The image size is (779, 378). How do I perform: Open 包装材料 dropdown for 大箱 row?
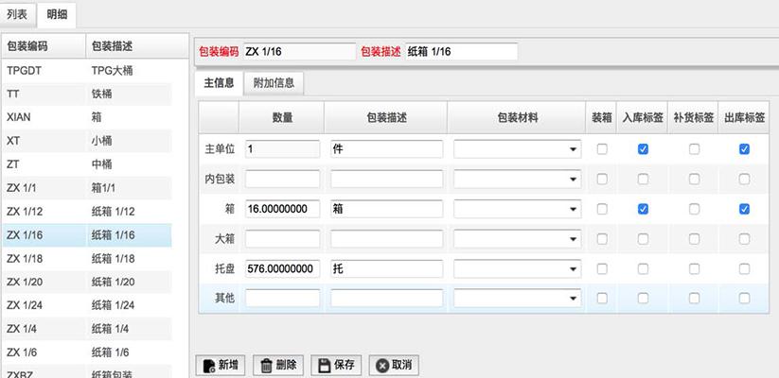pyautogui.click(x=517, y=239)
